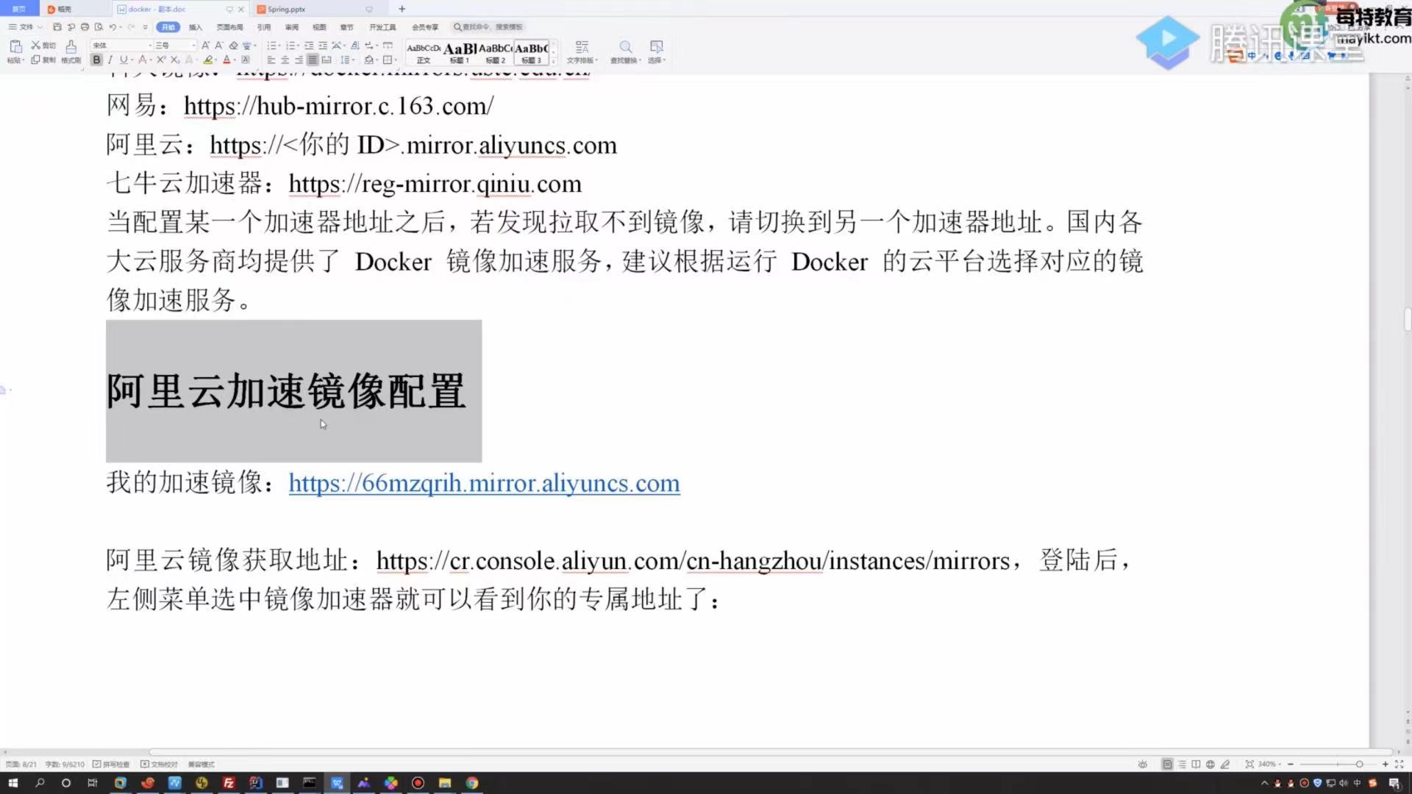Open the 插入 ribbon tab
This screenshot has width=1412, height=794.
point(195,27)
